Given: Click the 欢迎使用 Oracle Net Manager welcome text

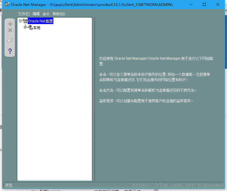Looking at the screenshot, I should pos(156,61).
